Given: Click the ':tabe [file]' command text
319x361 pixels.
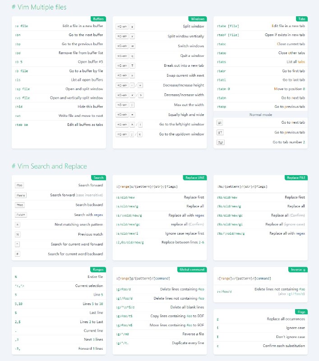Looking at the screenshot, I should 228,26.
